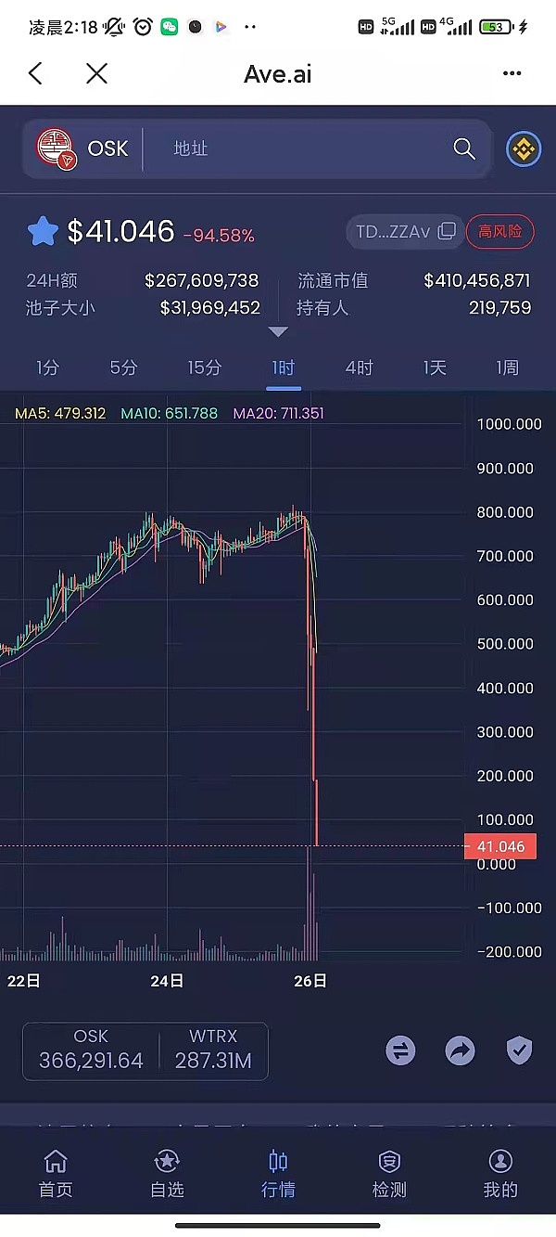Select the 1天 chart interval
556x1237 pixels.
pos(435,367)
